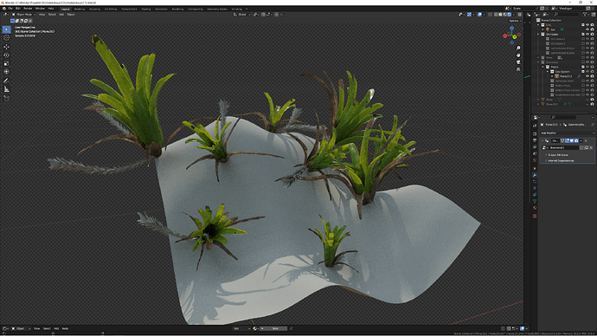Toggle eye icon of Orchideen collection

coord(587,35)
